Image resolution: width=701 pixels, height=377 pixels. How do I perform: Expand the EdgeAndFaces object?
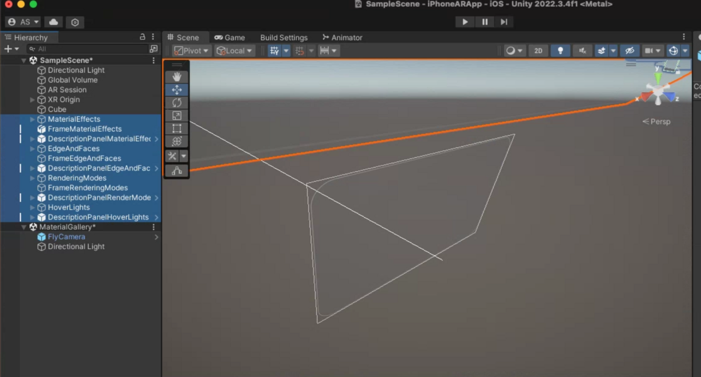(x=33, y=149)
